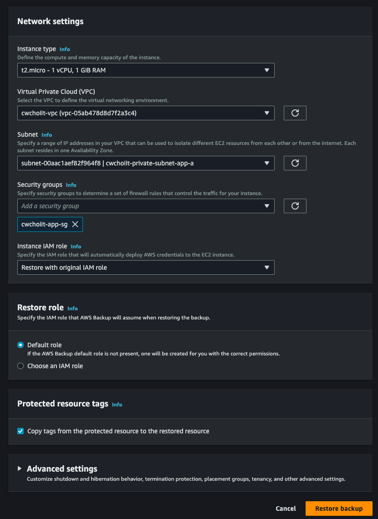Open Info link beside Instance IAM role

tap(76, 247)
